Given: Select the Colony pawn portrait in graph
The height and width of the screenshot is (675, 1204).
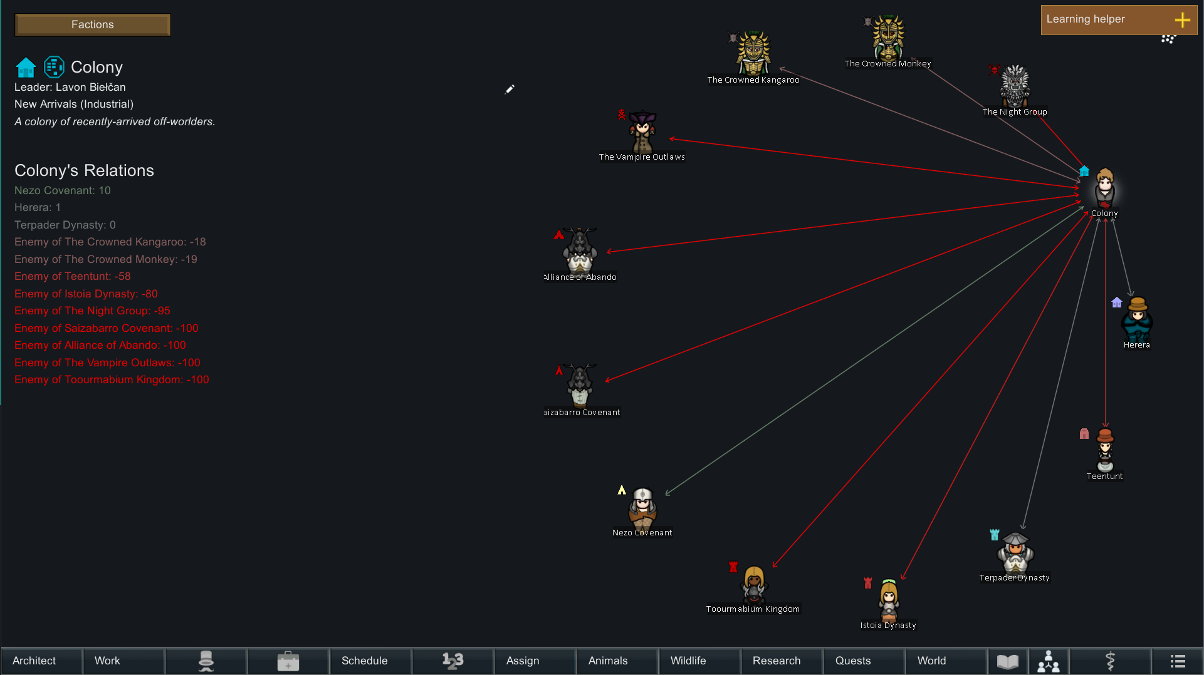Looking at the screenshot, I should pos(1104,188).
